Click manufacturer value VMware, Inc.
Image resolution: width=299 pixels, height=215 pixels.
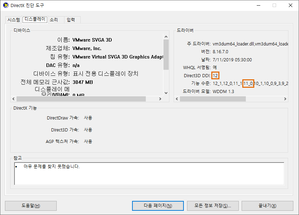coord(87,48)
